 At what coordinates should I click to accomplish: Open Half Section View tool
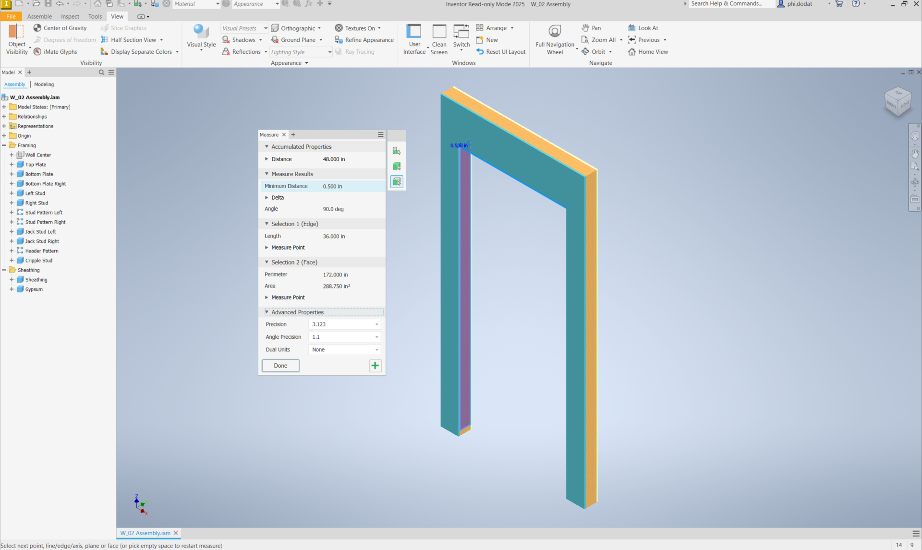pos(129,40)
